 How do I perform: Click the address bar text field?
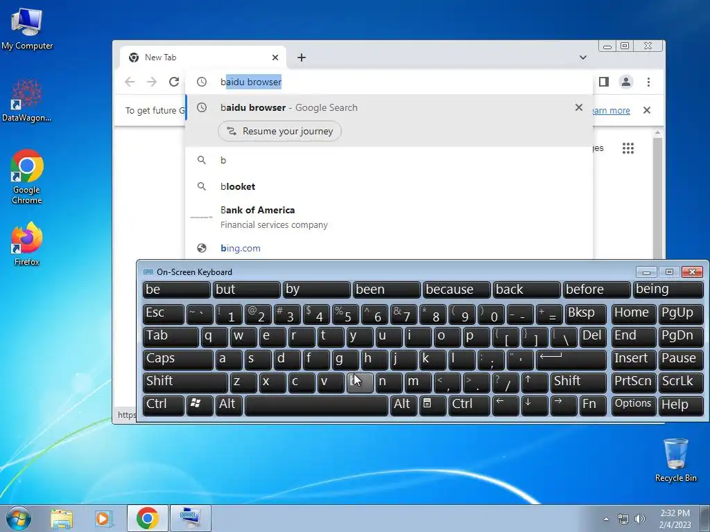pyautogui.click(x=390, y=82)
